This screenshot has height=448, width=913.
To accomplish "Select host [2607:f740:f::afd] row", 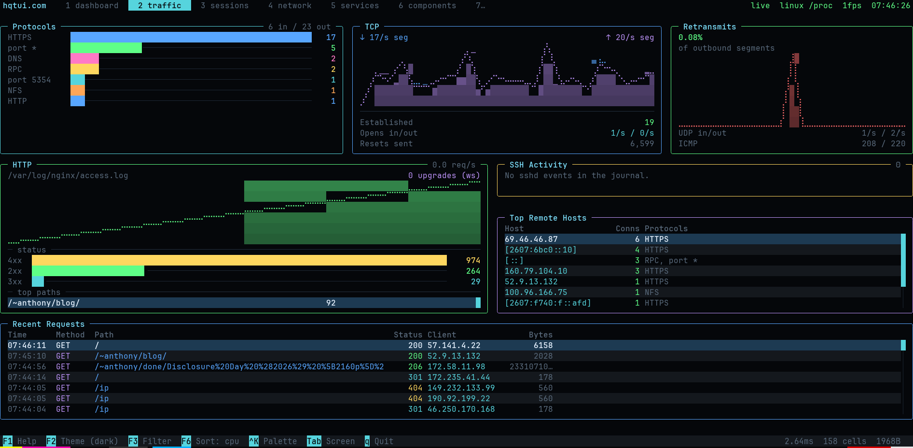I will (703, 303).
